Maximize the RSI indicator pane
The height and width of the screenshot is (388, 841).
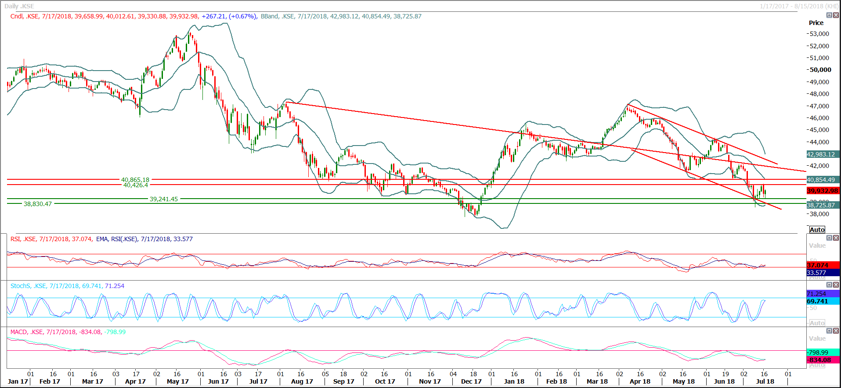(x=829, y=238)
